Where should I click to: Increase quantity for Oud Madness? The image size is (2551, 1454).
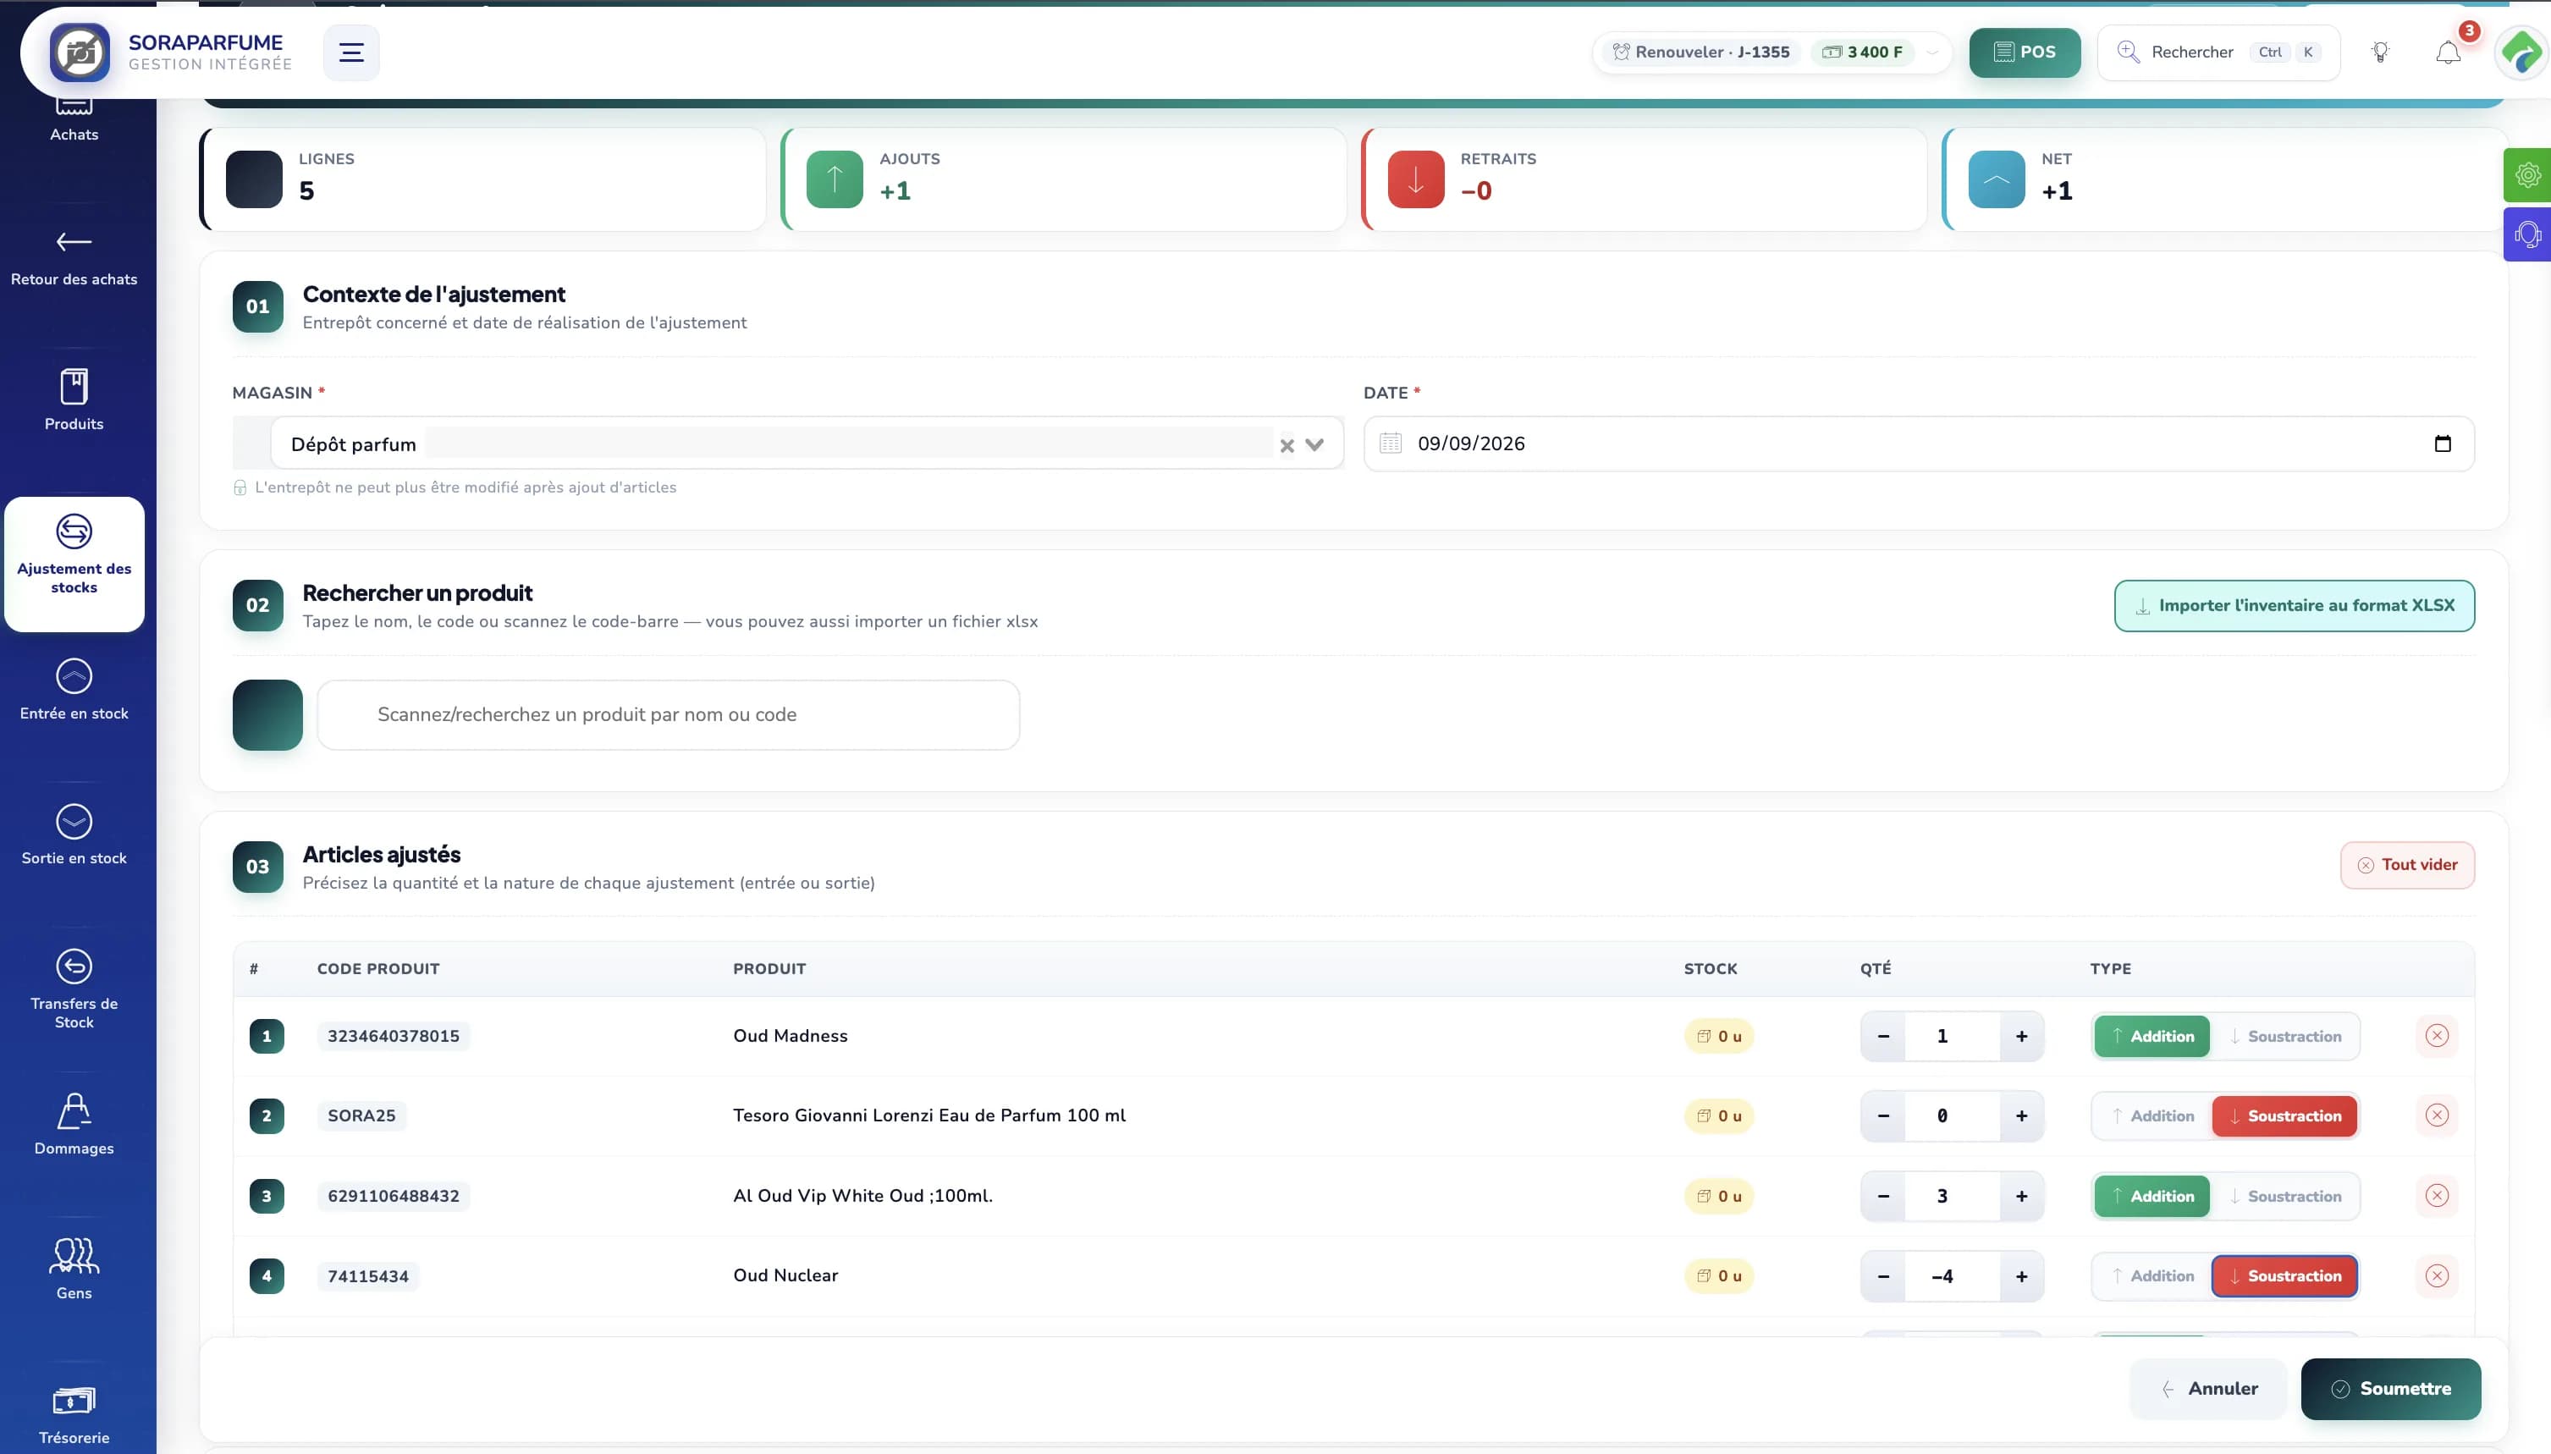(x=2022, y=1037)
